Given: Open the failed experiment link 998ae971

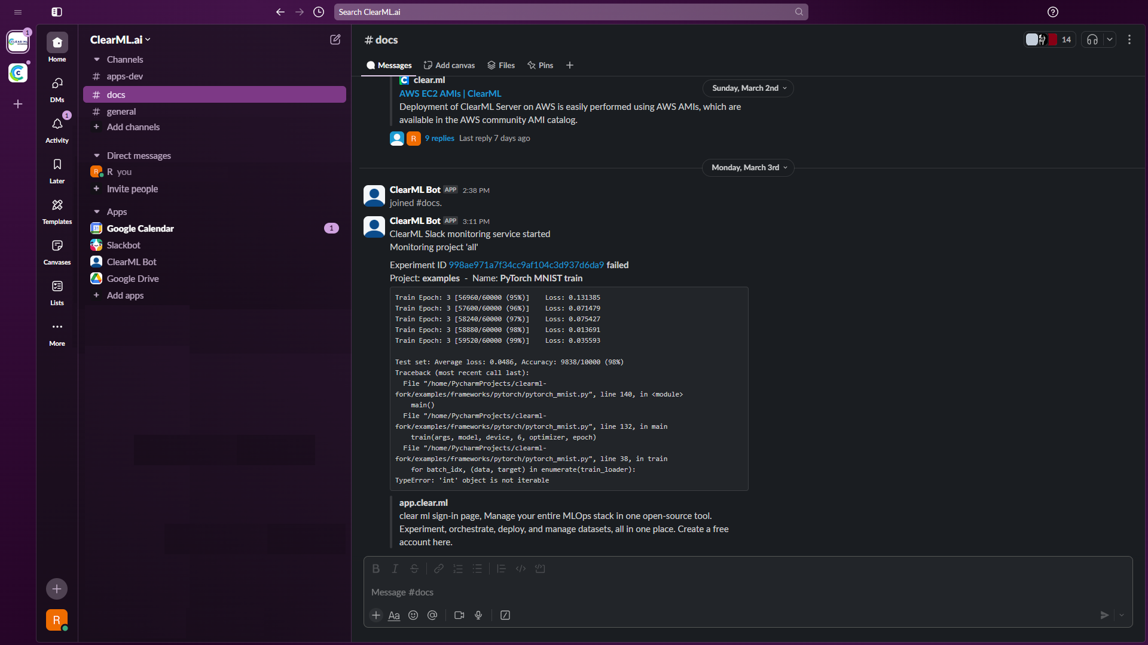Looking at the screenshot, I should click(526, 265).
